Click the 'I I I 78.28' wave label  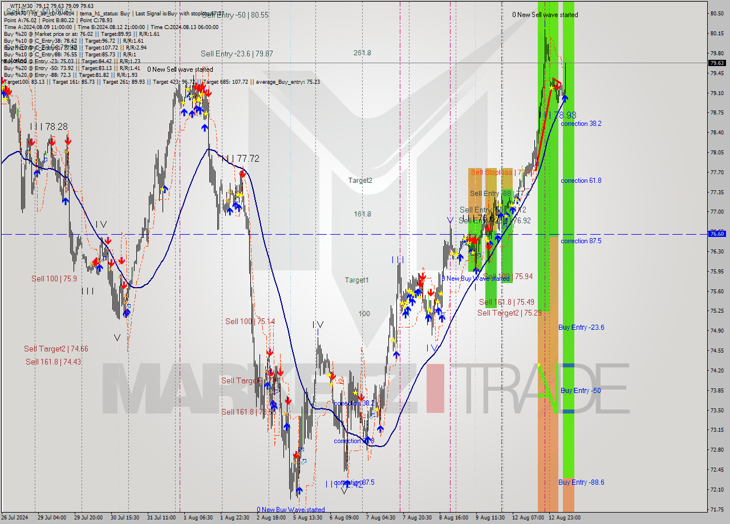click(49, 126)
